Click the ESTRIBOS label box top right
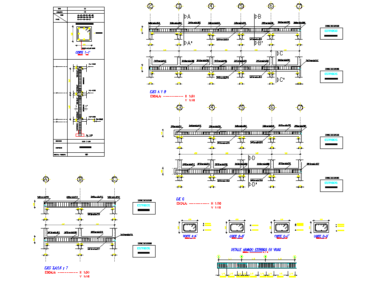Screen dimensions: 391x283 pos(331,30)
